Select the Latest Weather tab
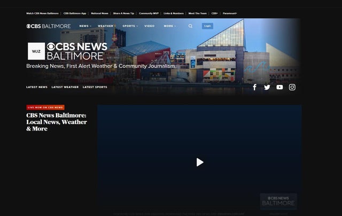 65,87
